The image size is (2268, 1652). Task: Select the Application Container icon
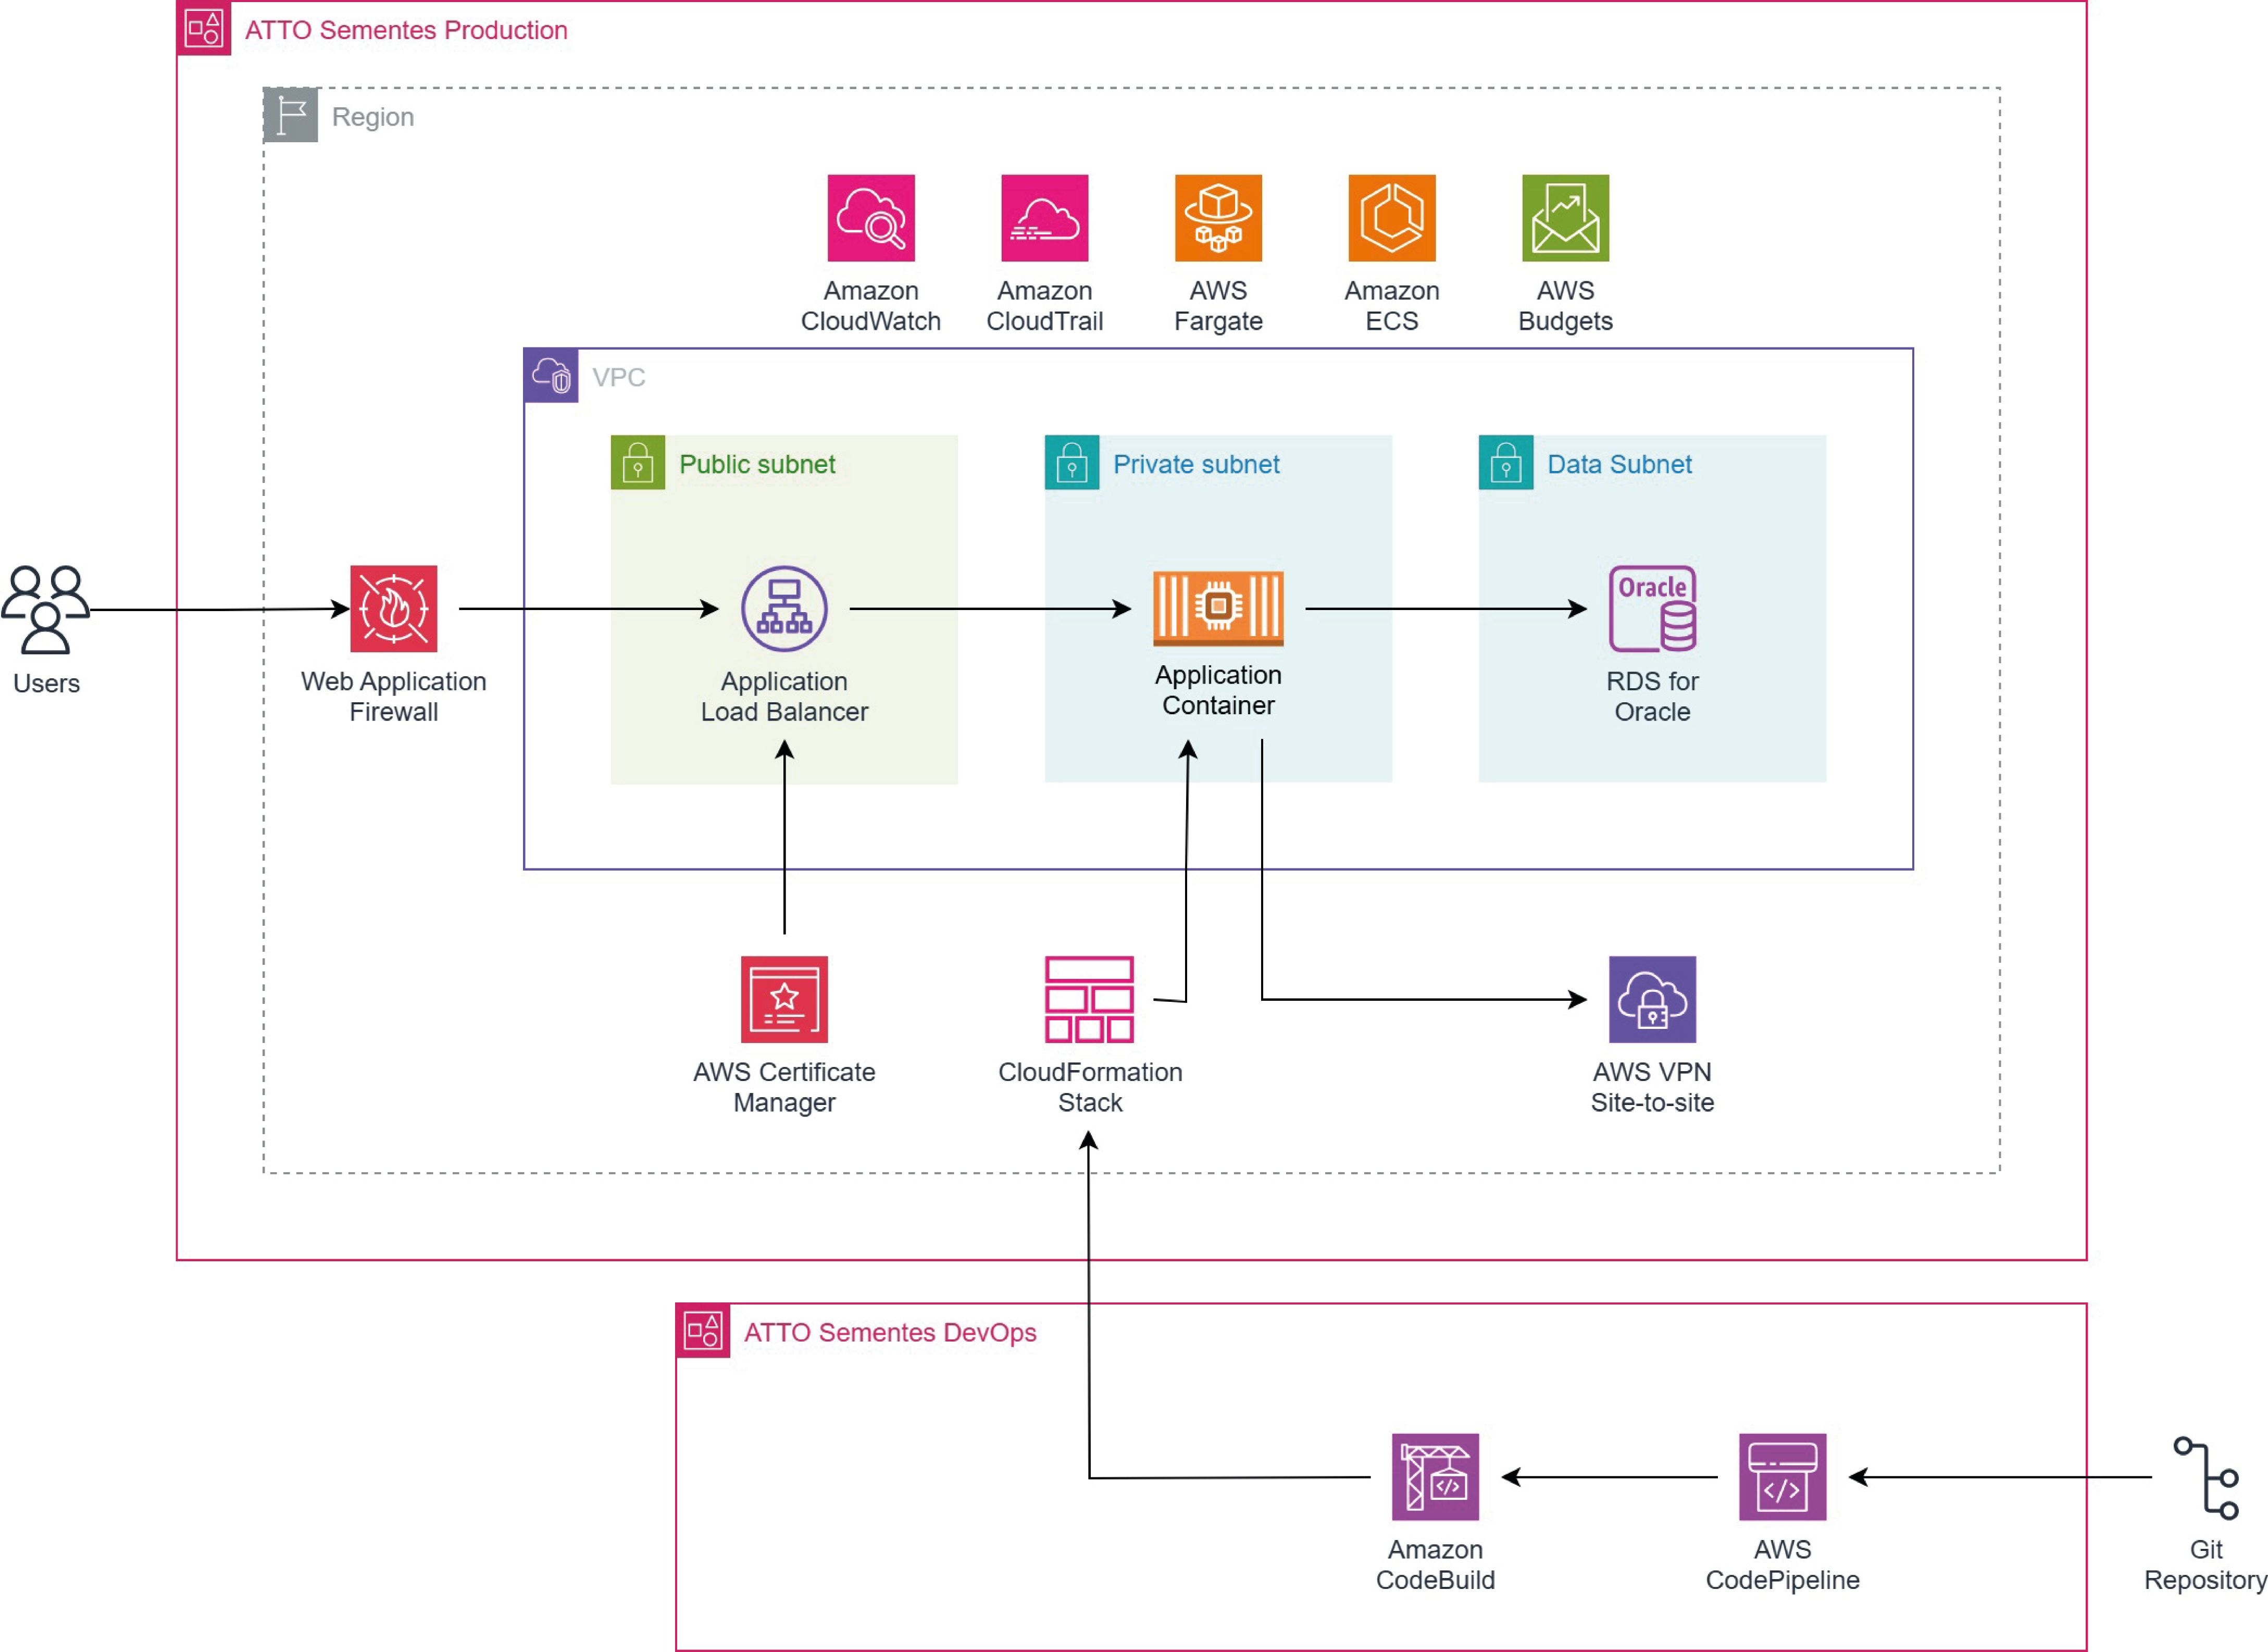pyautogui.click(x=1217, y=608)
